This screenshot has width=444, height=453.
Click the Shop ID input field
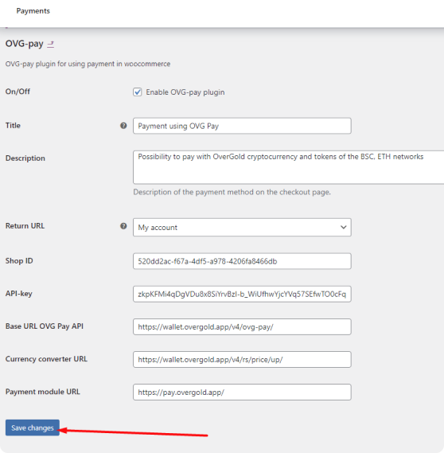[x=242, y=261]
